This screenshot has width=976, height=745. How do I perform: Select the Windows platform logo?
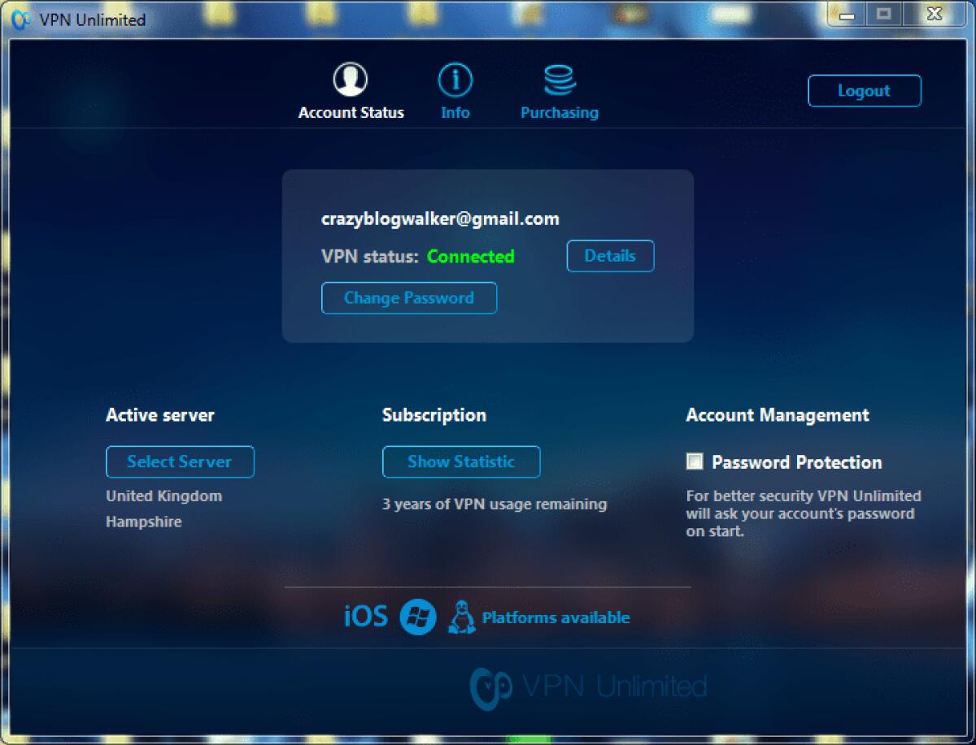(x=420, y=617)
